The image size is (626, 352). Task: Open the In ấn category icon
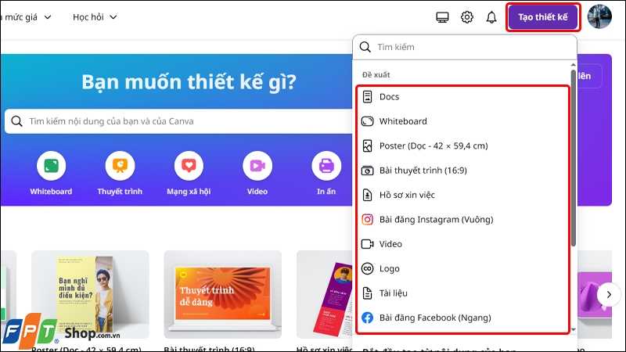326,166
